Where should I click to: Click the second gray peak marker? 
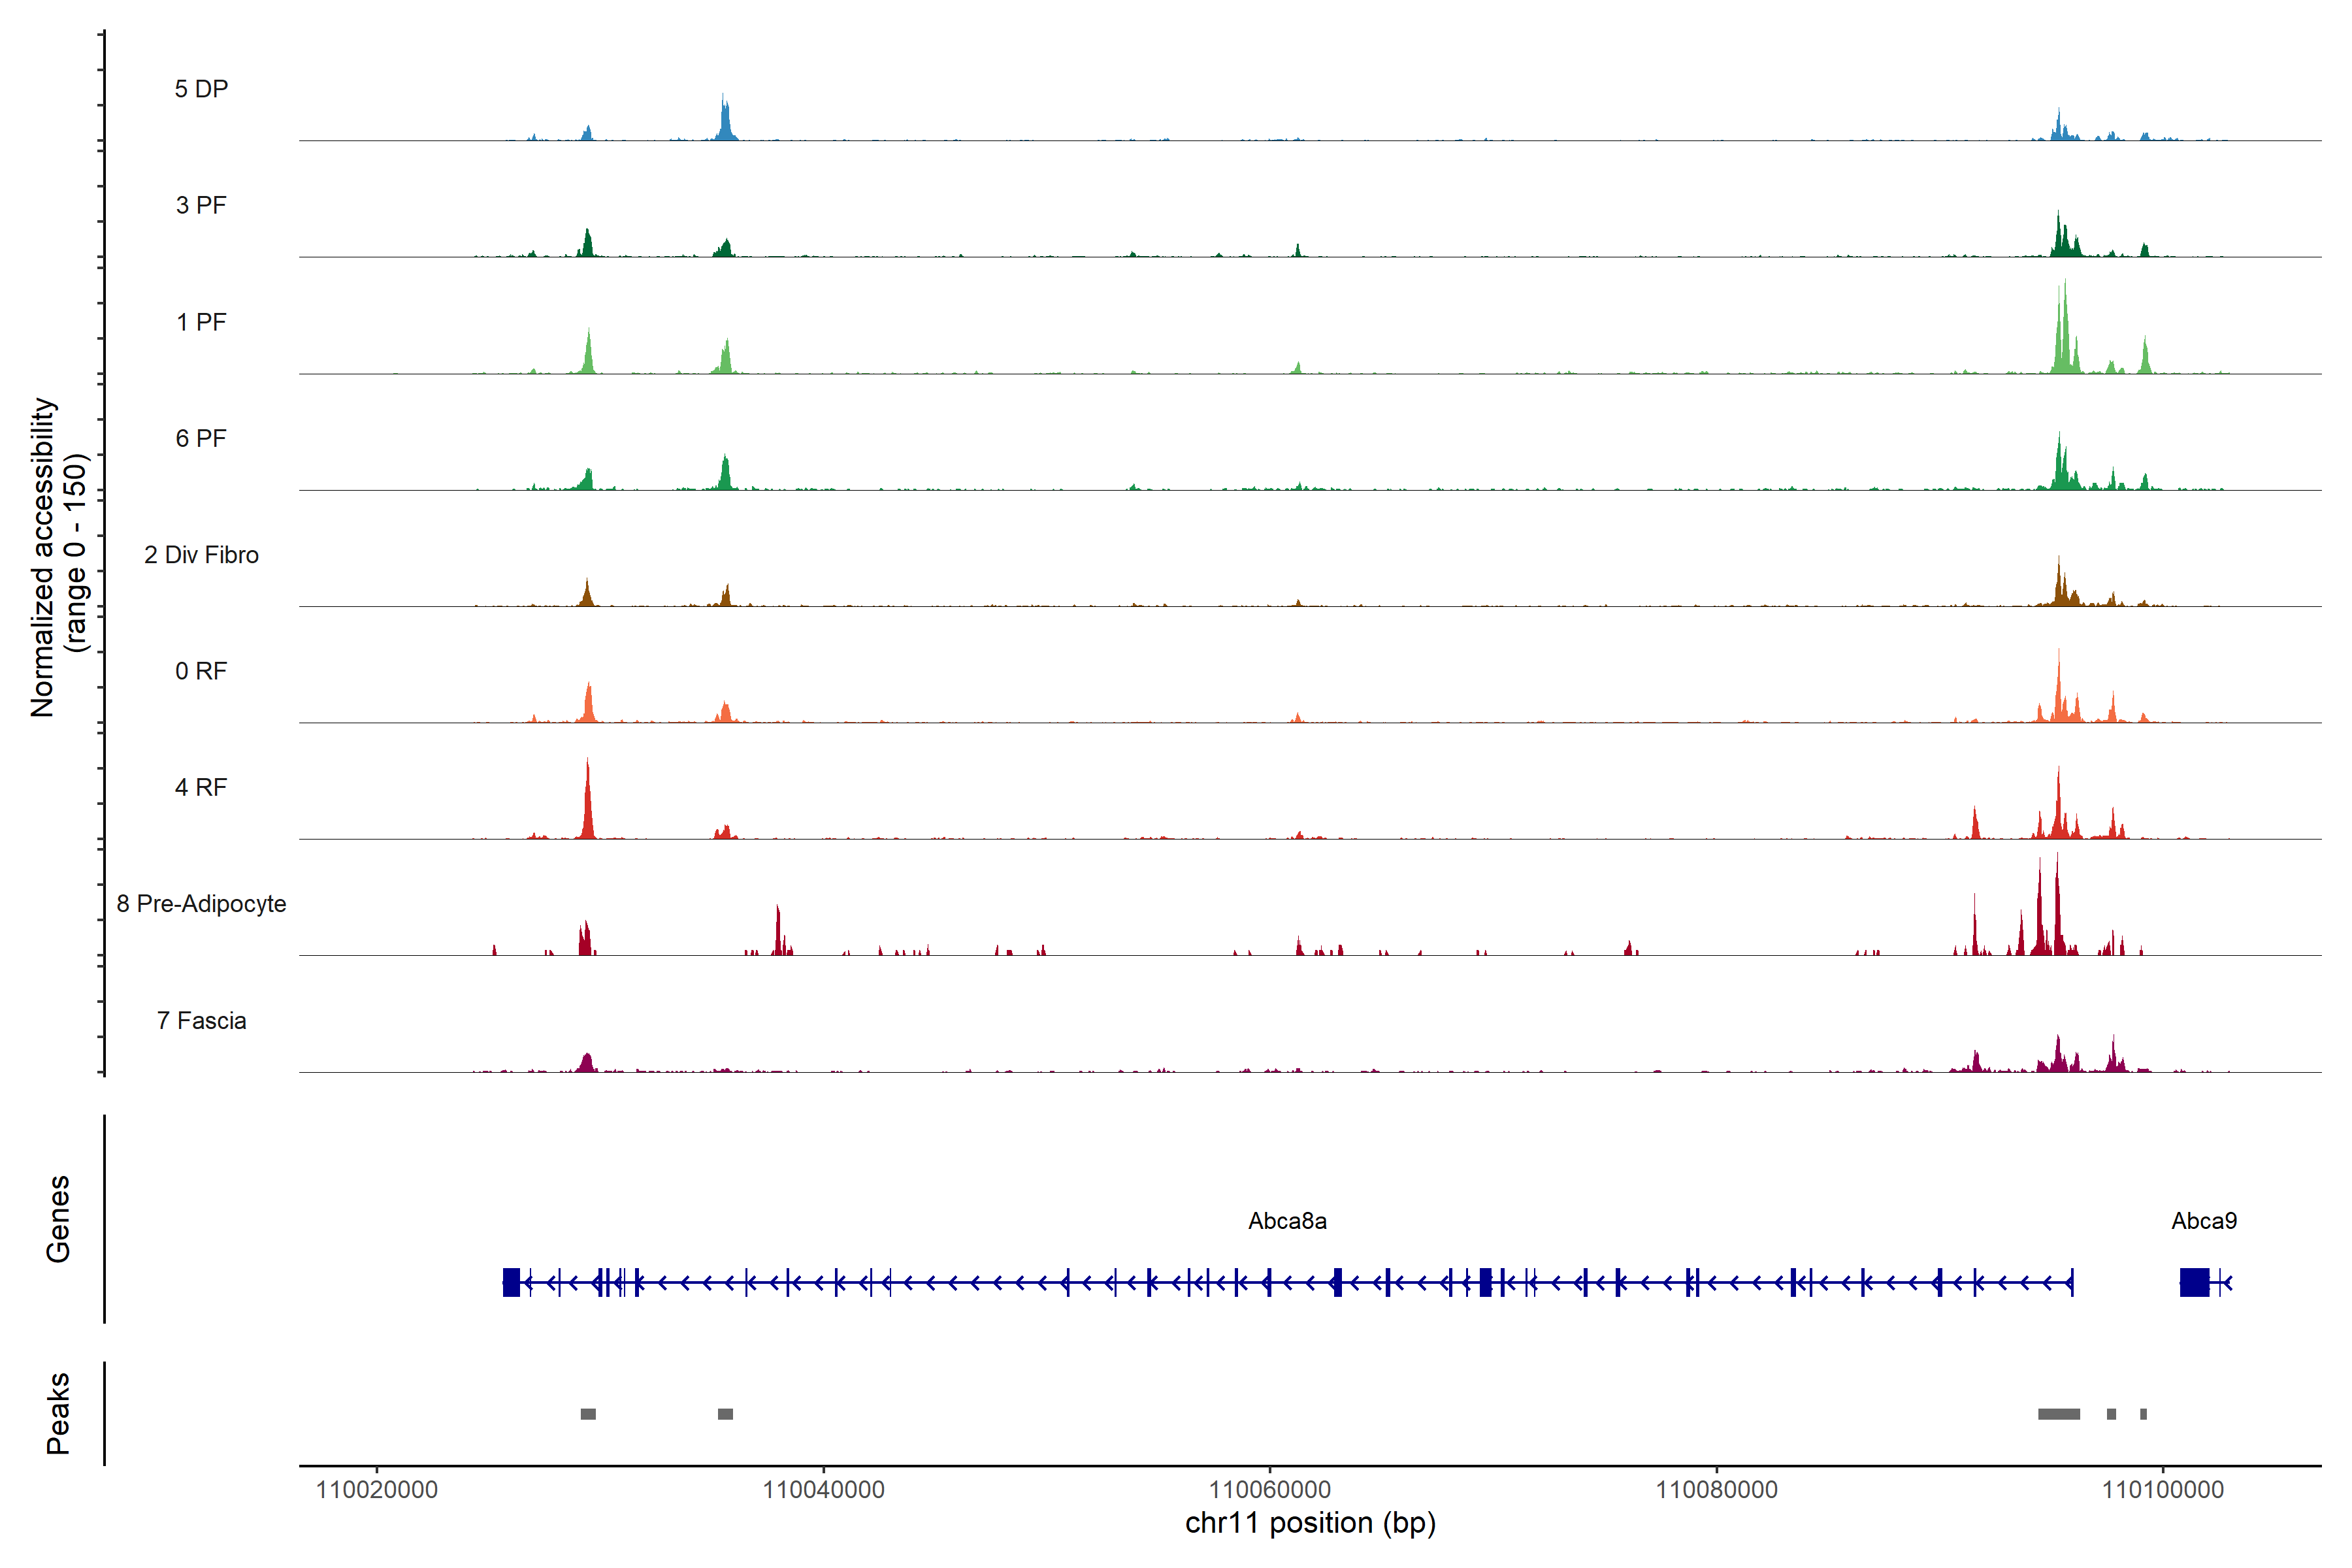725,1414
